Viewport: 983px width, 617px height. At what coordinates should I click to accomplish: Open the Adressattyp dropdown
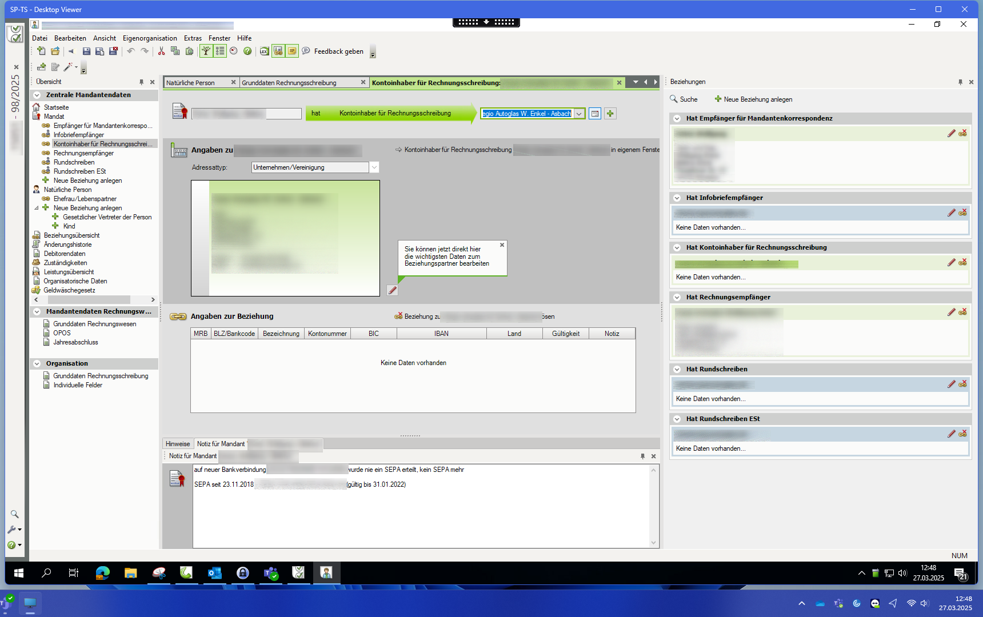point(374,167)
